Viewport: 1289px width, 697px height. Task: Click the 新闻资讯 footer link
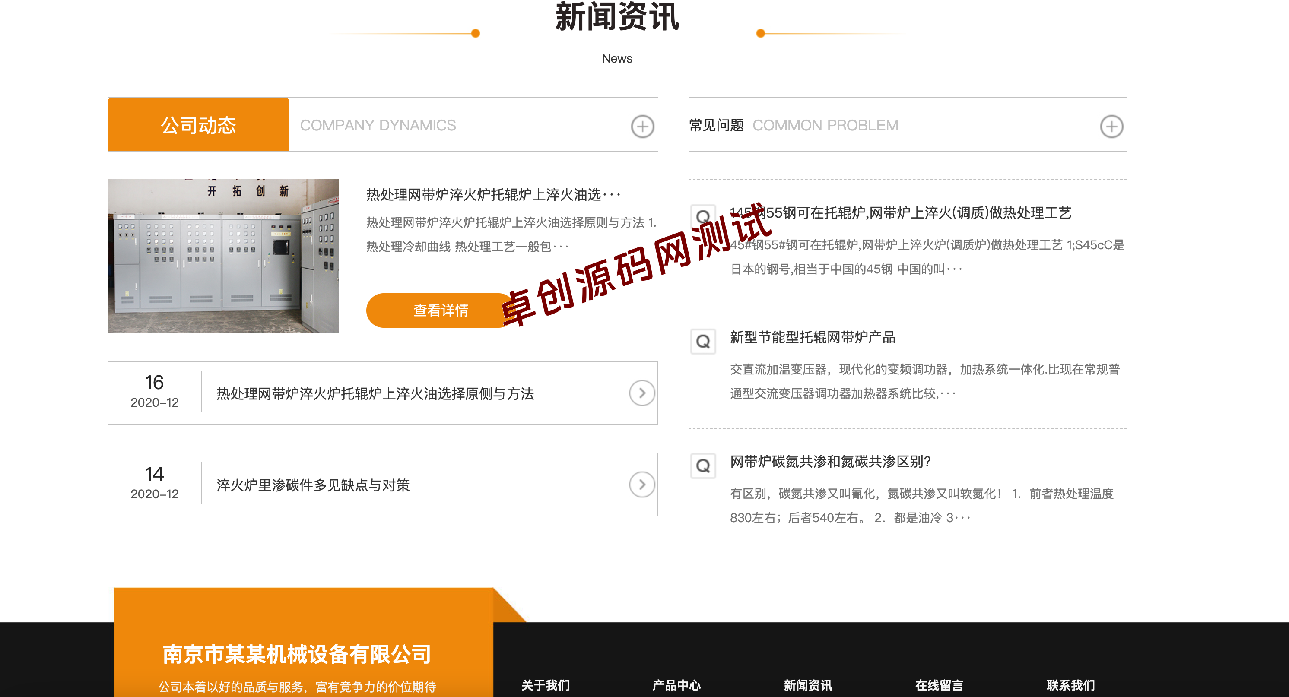[808, 685]
